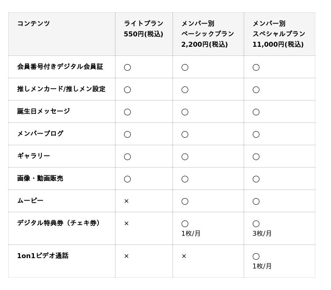Click the circle for ベーシックプラン 誕生日メッセージ
Viewport: 331px width, 290px height.
tap(185, 112)
